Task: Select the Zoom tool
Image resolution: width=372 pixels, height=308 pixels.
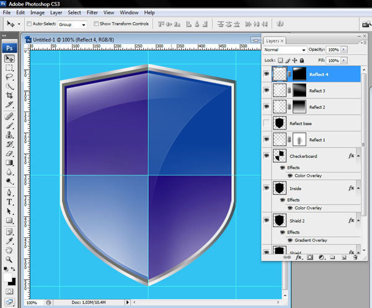Action: pos(9,260)
